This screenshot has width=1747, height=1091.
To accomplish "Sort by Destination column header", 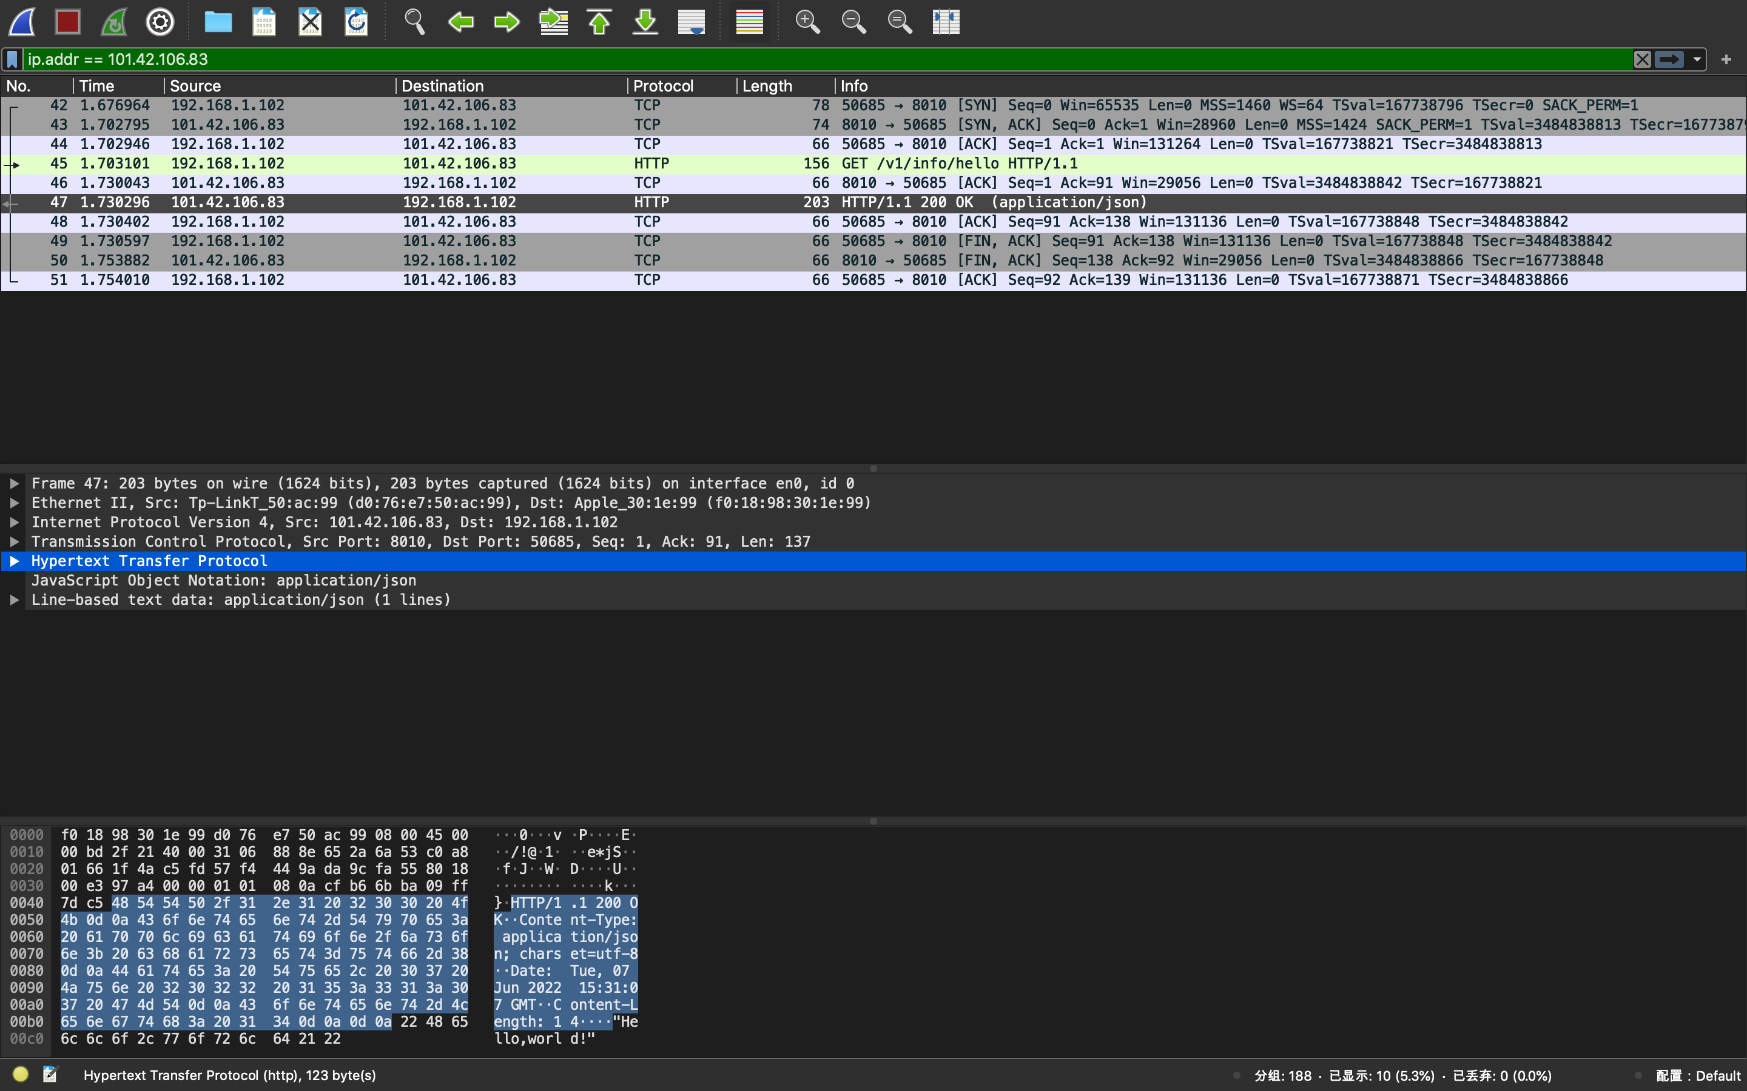I will click(x=512, y=86).
